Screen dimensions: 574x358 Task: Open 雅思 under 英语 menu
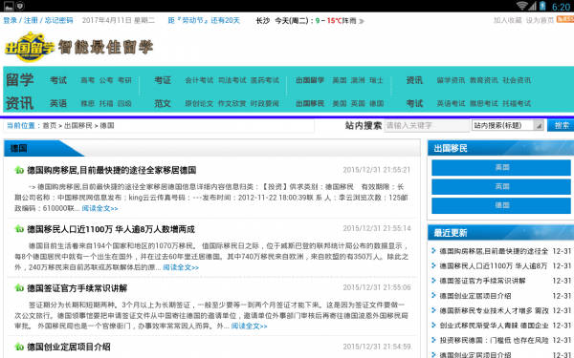87,104
